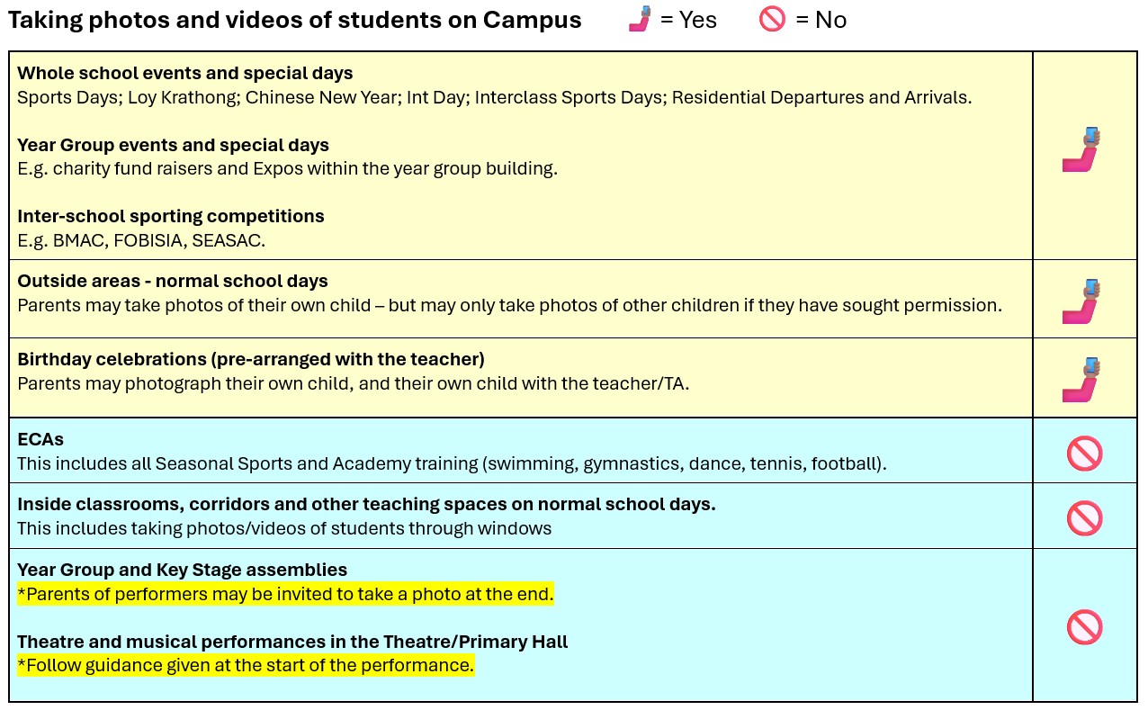Click the selfie icon in Birthday celebrations row
Image resolution: width=1148 pixels, height=710 pixels.
point(1082,380)
